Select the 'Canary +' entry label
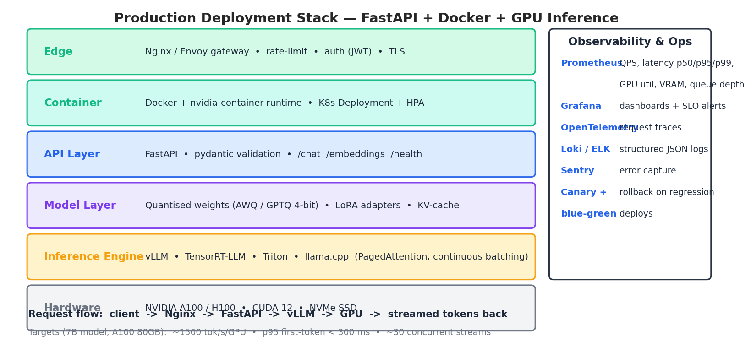Viewport: 751px width, 352px height. coord(584,192)
